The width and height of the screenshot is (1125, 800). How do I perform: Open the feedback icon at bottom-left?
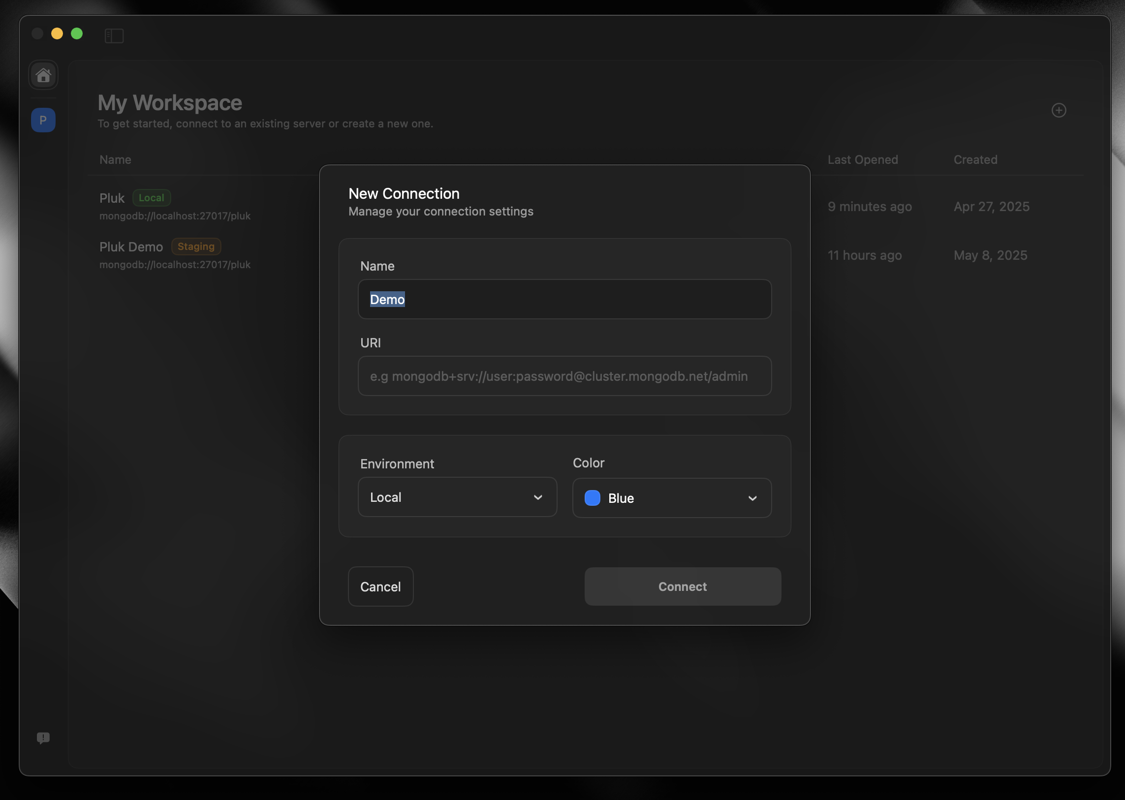click(x=43, y=738)
